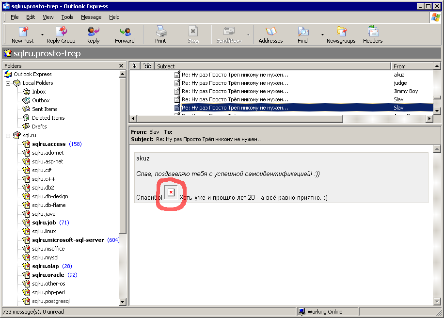
Task: Open the Message menu
Action: click(x=91, y=17)
